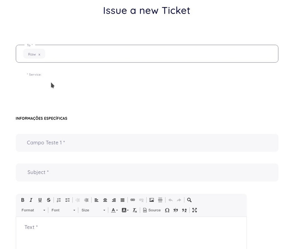This screenshot has height=249, width=288.
Task: Click the redo arrow
Action: [179, 200]
